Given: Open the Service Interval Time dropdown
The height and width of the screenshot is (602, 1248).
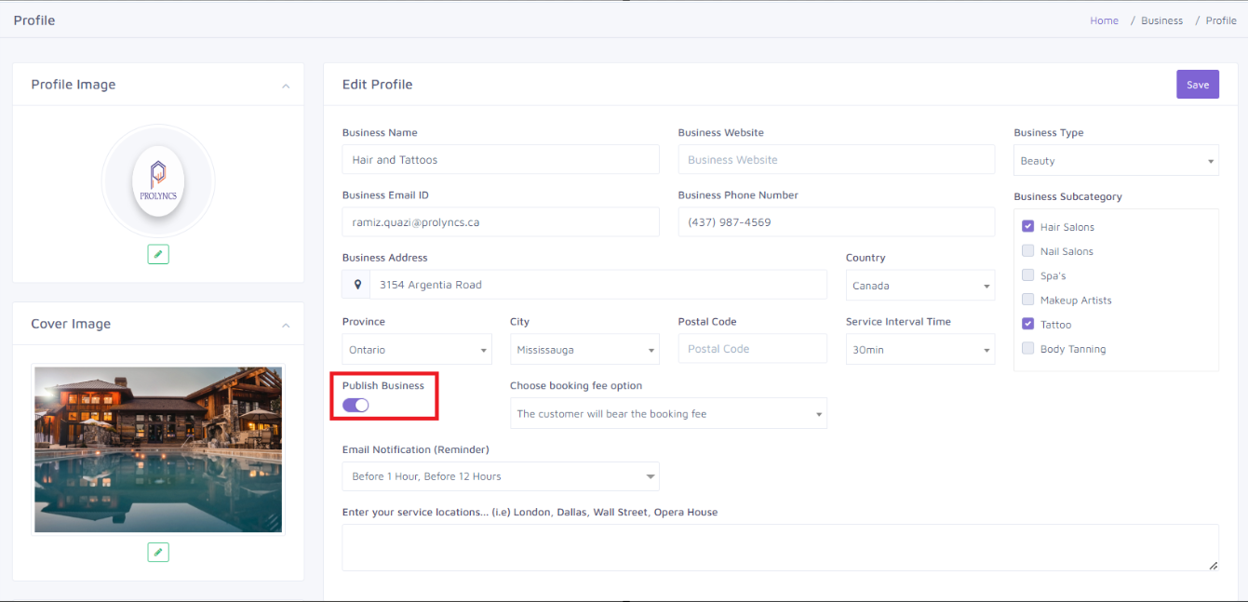Looking at the screenshot, I should point(920,350).
